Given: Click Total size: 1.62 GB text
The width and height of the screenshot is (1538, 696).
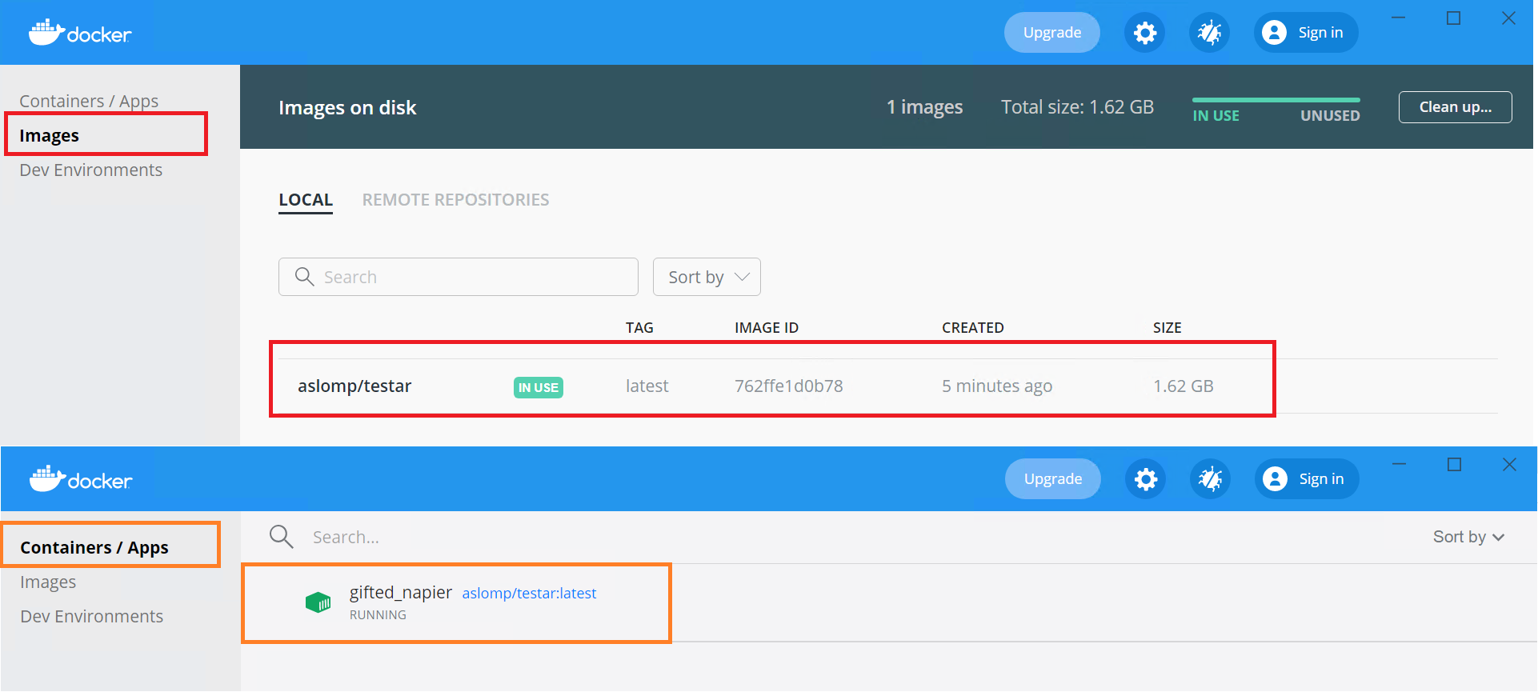Looking at the screenshot, I should point(1077,107).
